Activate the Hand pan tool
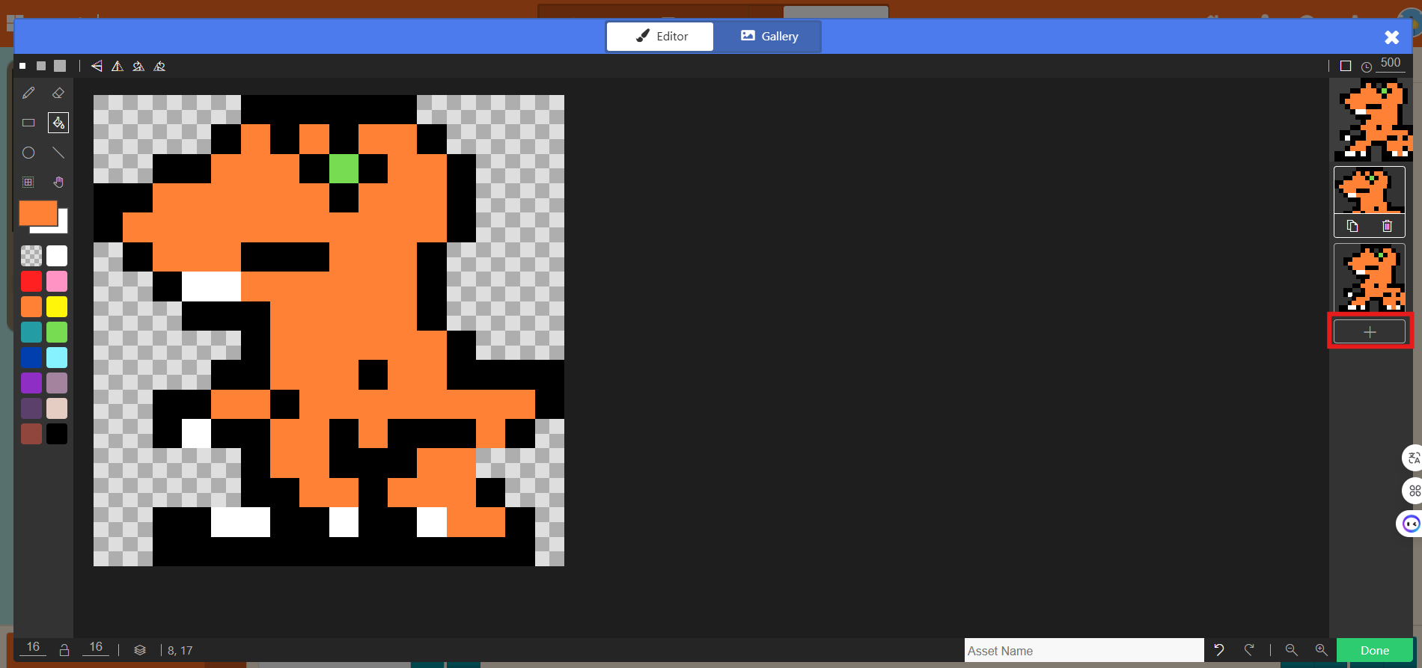This screenshot has width=1422, height=668. click(x=58, y=182)
